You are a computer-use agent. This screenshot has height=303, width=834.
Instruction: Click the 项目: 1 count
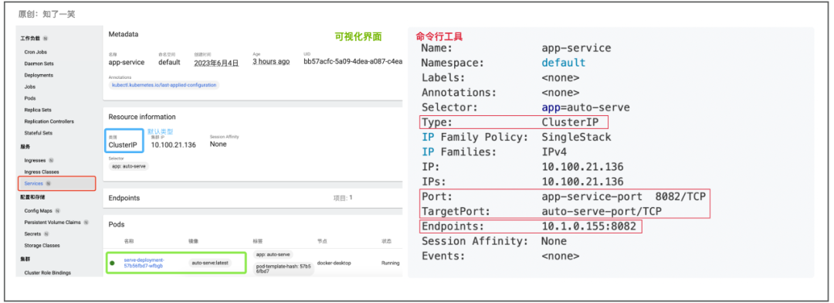click(343, 198)
